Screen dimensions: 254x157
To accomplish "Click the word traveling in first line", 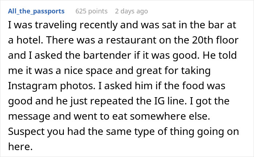I will pyautogui.click(x=56, y=25).
